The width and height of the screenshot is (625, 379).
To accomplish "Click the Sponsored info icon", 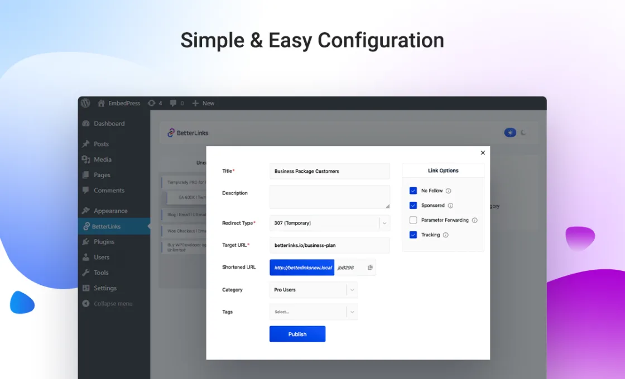I will [450, 206].
